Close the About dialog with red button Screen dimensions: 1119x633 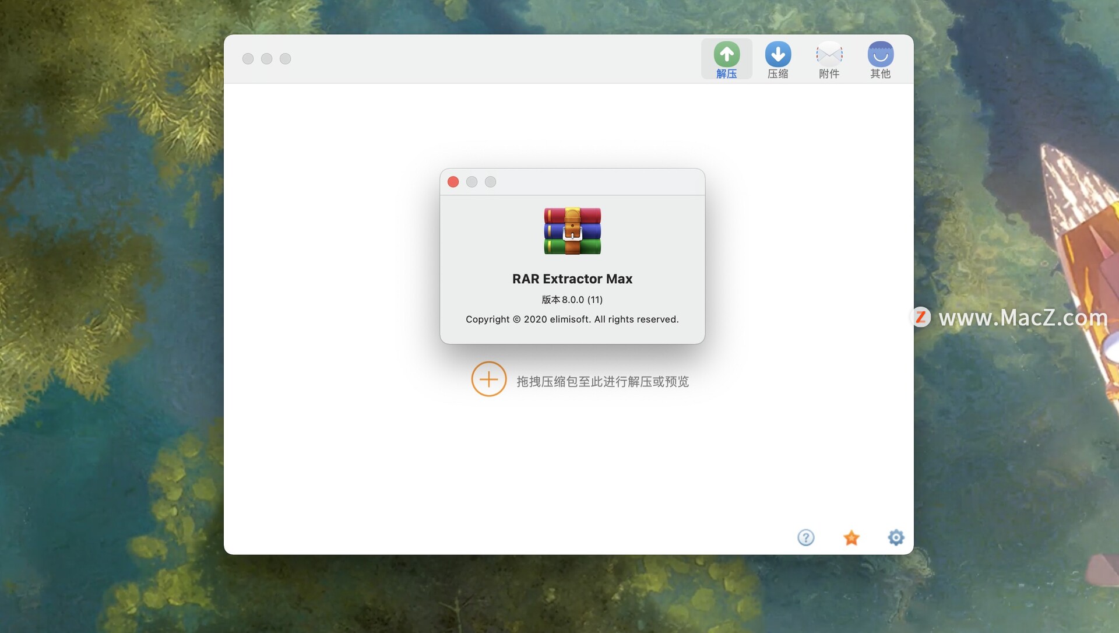[453, 181]
